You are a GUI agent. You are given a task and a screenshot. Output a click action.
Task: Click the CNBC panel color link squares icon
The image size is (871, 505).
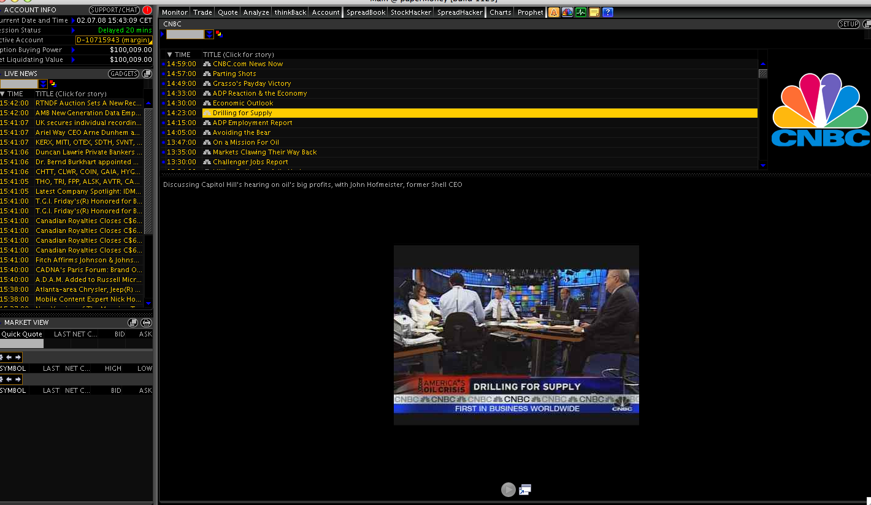(218, 34)
